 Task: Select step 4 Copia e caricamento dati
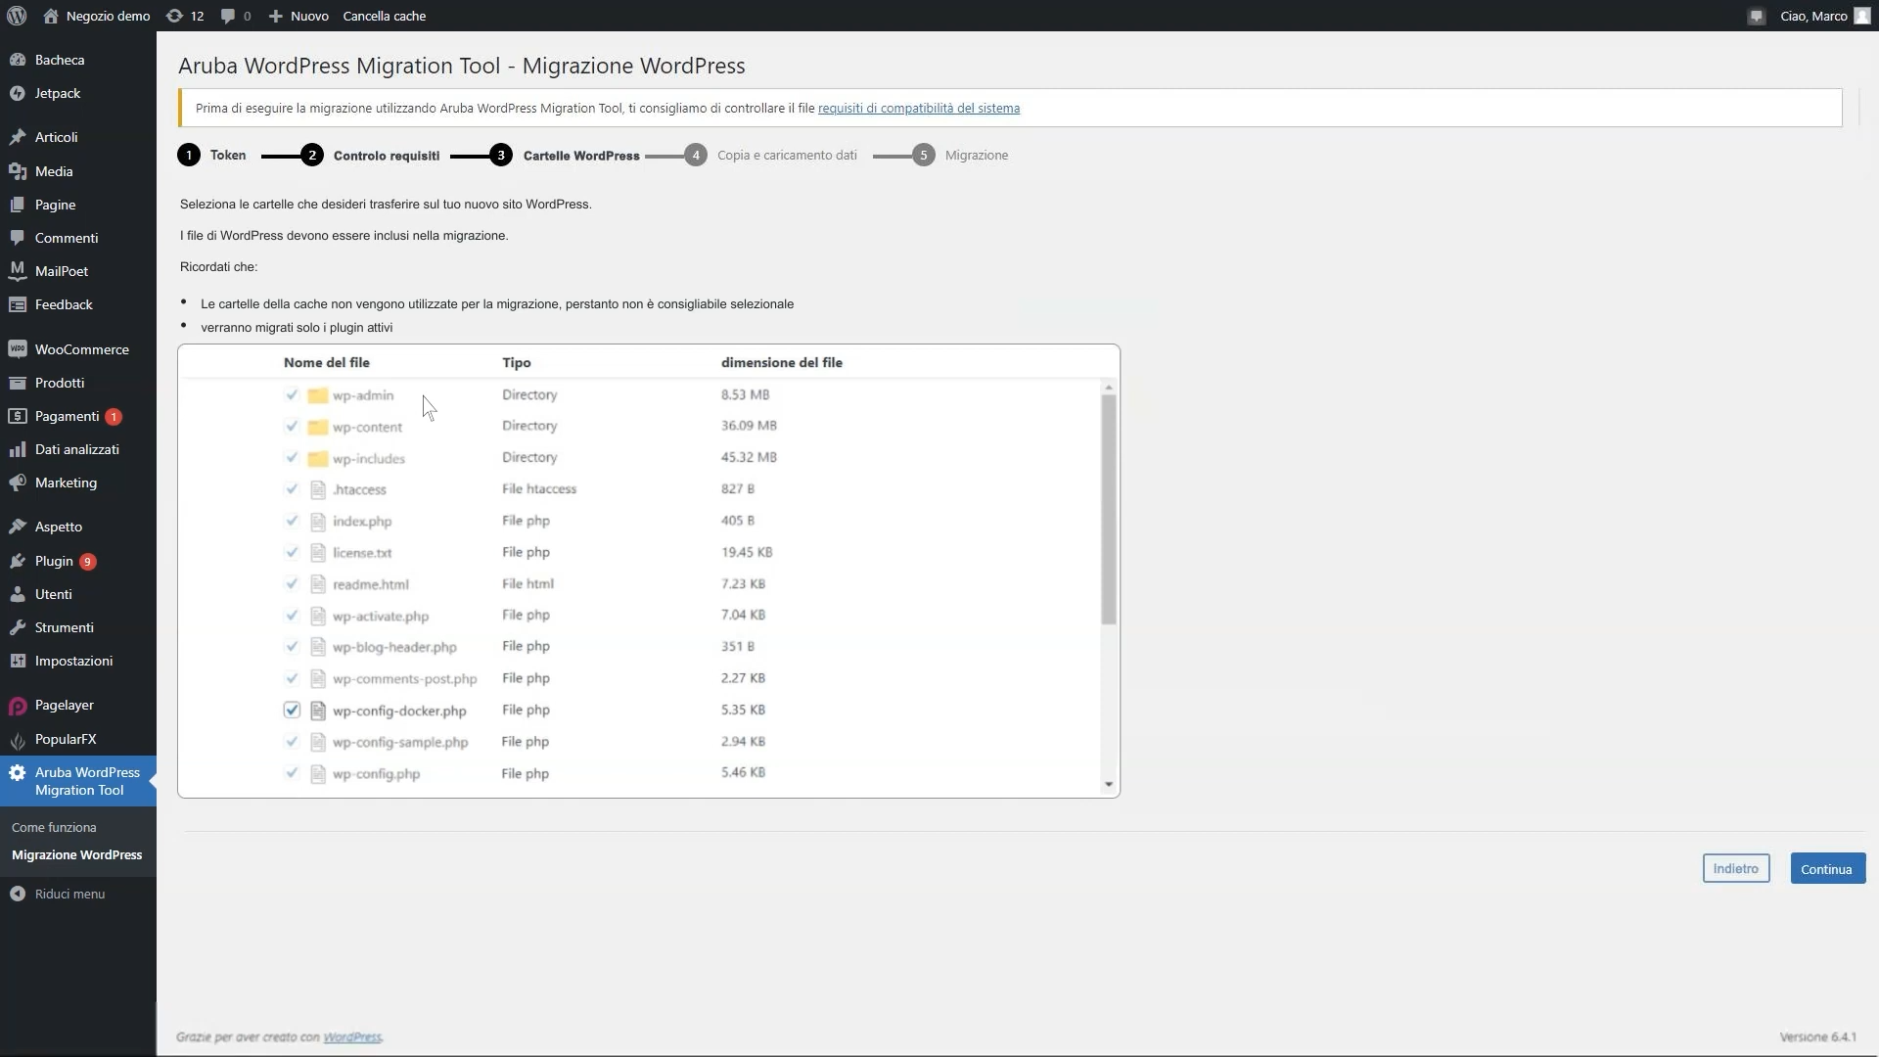tap(770, 155)
